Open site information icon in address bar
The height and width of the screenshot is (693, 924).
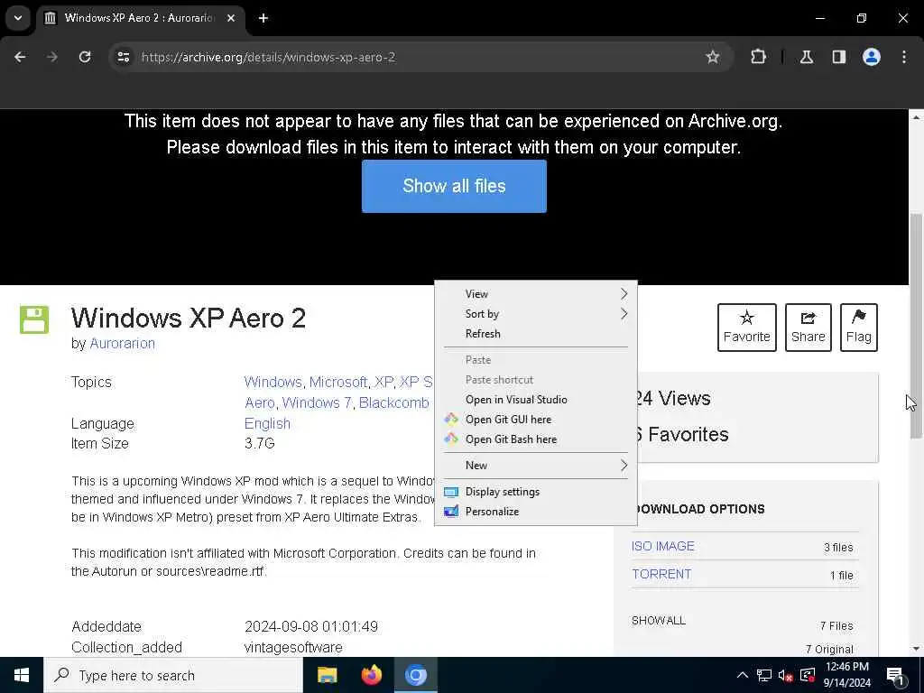tap(123, 57)
